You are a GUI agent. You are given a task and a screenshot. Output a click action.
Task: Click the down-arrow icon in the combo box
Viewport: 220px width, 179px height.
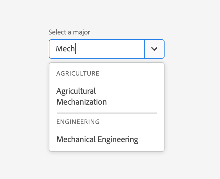coord(154,49)
